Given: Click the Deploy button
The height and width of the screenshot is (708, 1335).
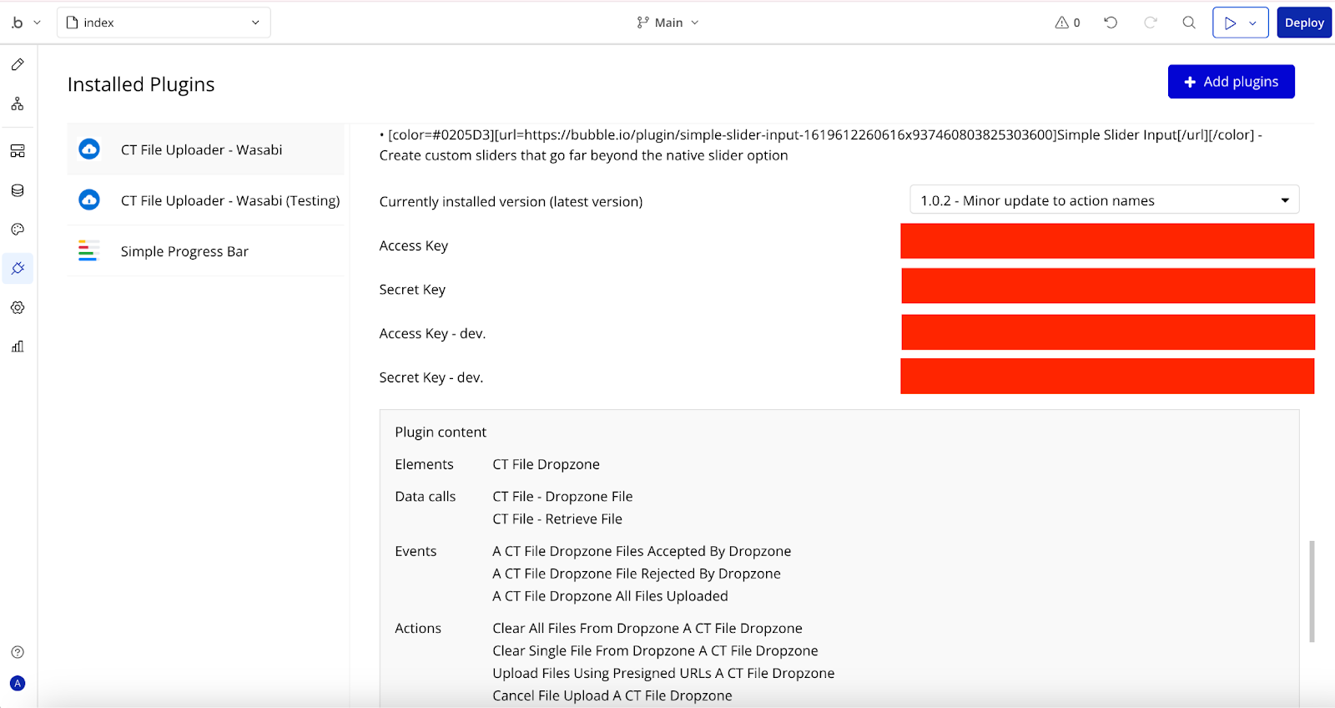Looking at the screenshot, I should pos(1304,23).
